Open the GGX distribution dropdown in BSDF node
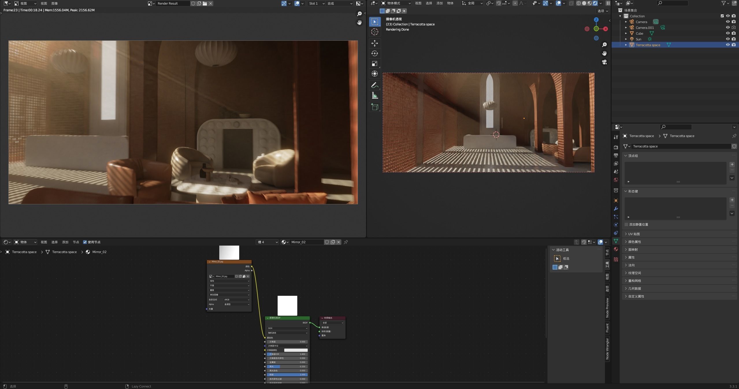This screenshot has width=739, height=389. click(x=287, y=328)
